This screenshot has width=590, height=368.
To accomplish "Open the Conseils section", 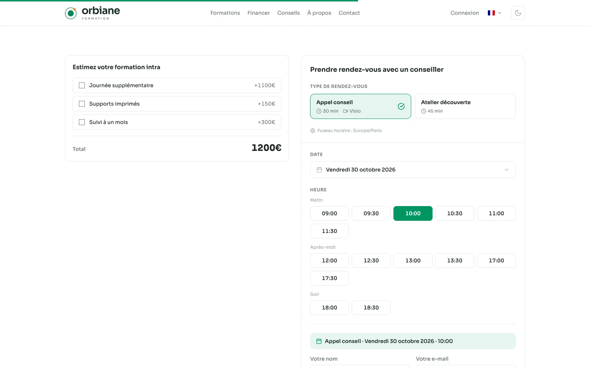I will [288, 13].
